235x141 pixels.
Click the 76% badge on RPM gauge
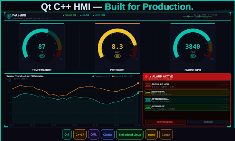point(193,56)
